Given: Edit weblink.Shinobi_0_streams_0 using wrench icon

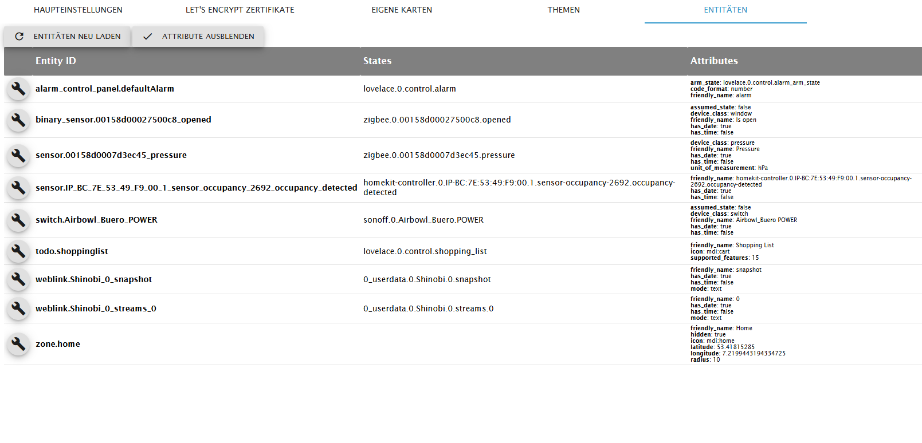Looking at the screenshot, I should coord(18,308).
